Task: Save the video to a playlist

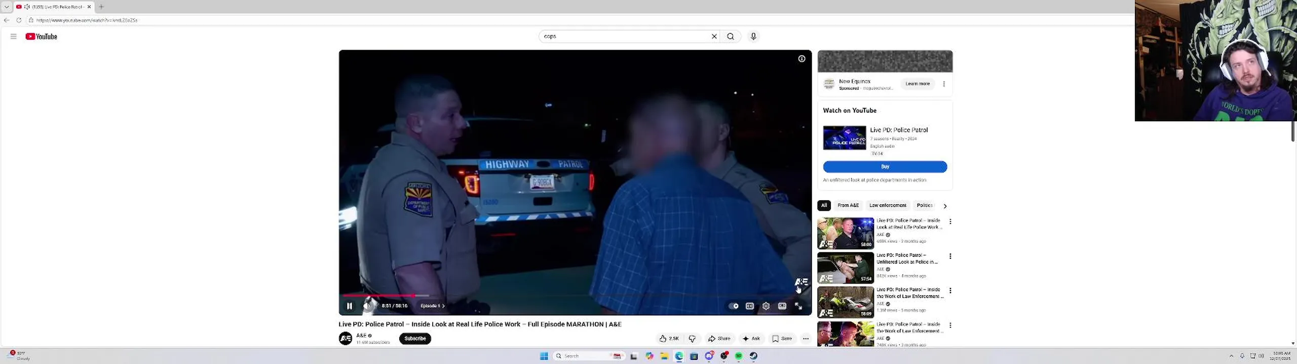Action: pyautogui.click(x=782, y=339)
